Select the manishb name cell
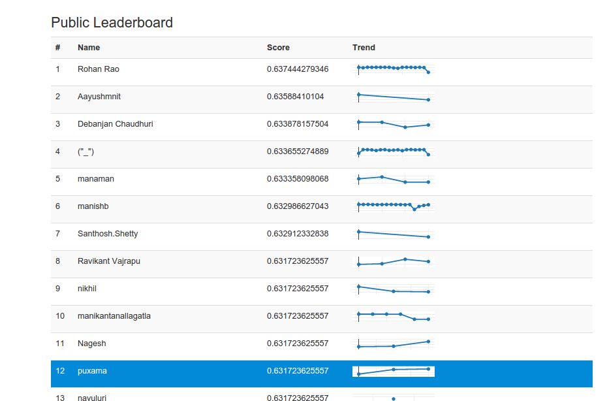Viewport: 607px width, 401px height. point(93,206)
